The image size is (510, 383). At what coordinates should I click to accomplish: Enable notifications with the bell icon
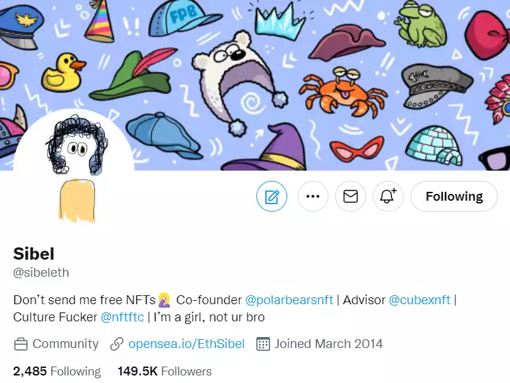[388, 197]
